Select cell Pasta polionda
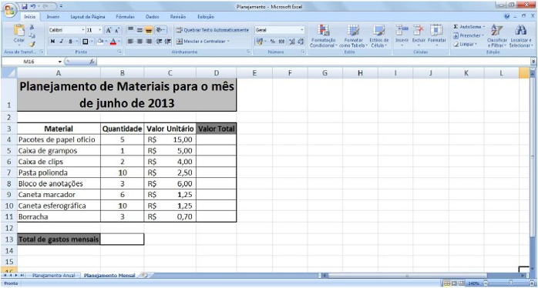Screen dimensions: 538x288 tap(59, 172)
